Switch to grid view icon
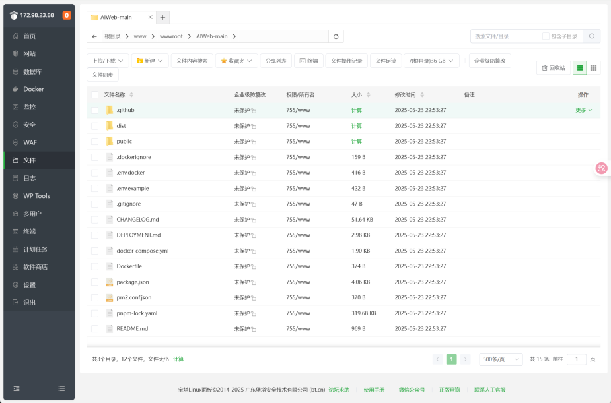Image resolution: width=611 pixels, height=403 pixels. coord(593,68)
